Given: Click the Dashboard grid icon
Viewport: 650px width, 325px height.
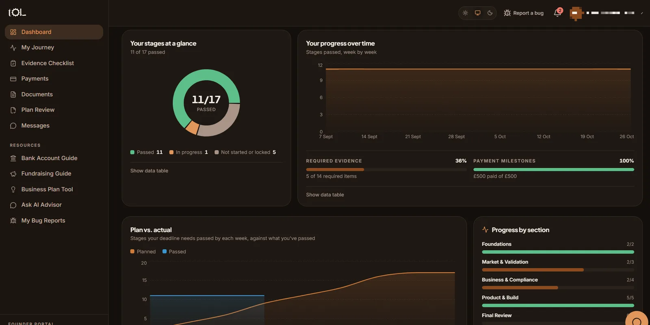Looking at the screenshot, I should pyautogui.click(x=13, y=32).
